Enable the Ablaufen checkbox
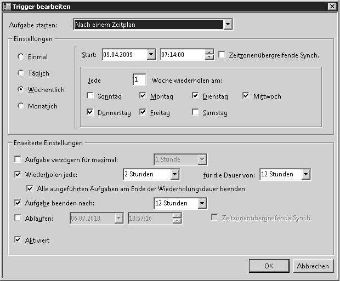 point(18,218)
